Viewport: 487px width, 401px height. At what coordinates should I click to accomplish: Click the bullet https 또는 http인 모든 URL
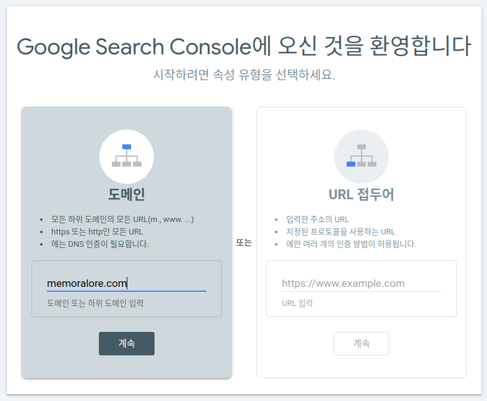click(97, 231)
